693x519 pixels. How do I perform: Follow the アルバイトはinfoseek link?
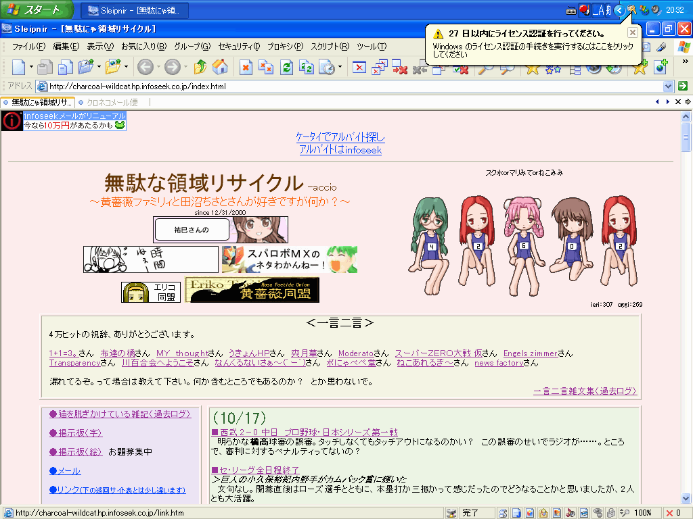pyautogui.click(x=340, y=150)
